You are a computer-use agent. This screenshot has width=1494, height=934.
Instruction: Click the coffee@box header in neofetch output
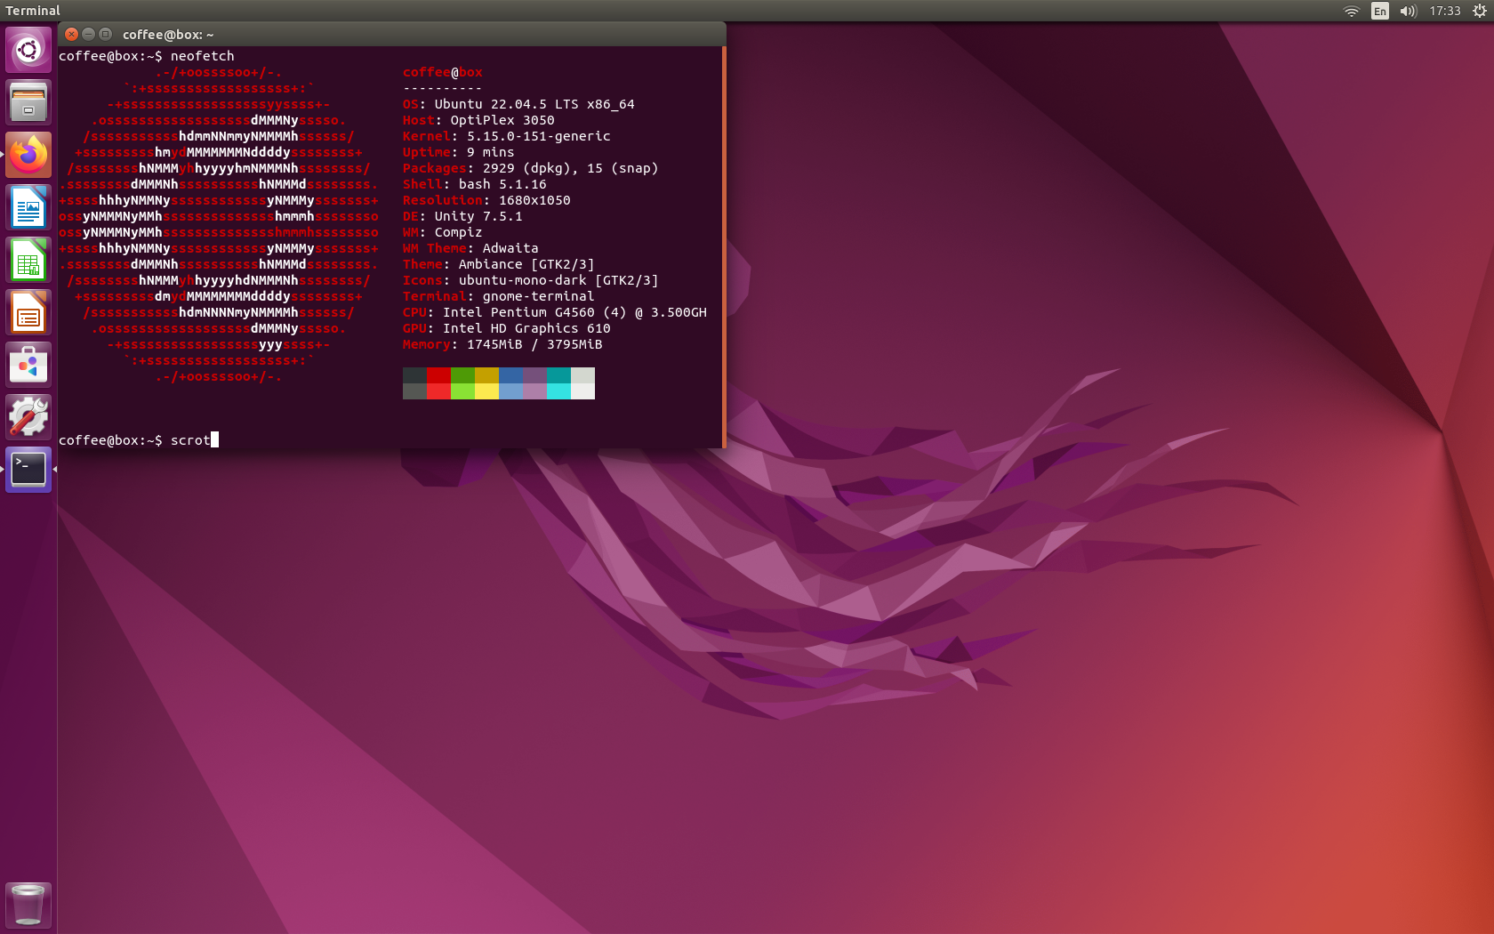[442, 72]
